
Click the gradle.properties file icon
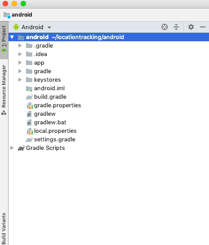(30, 105)
